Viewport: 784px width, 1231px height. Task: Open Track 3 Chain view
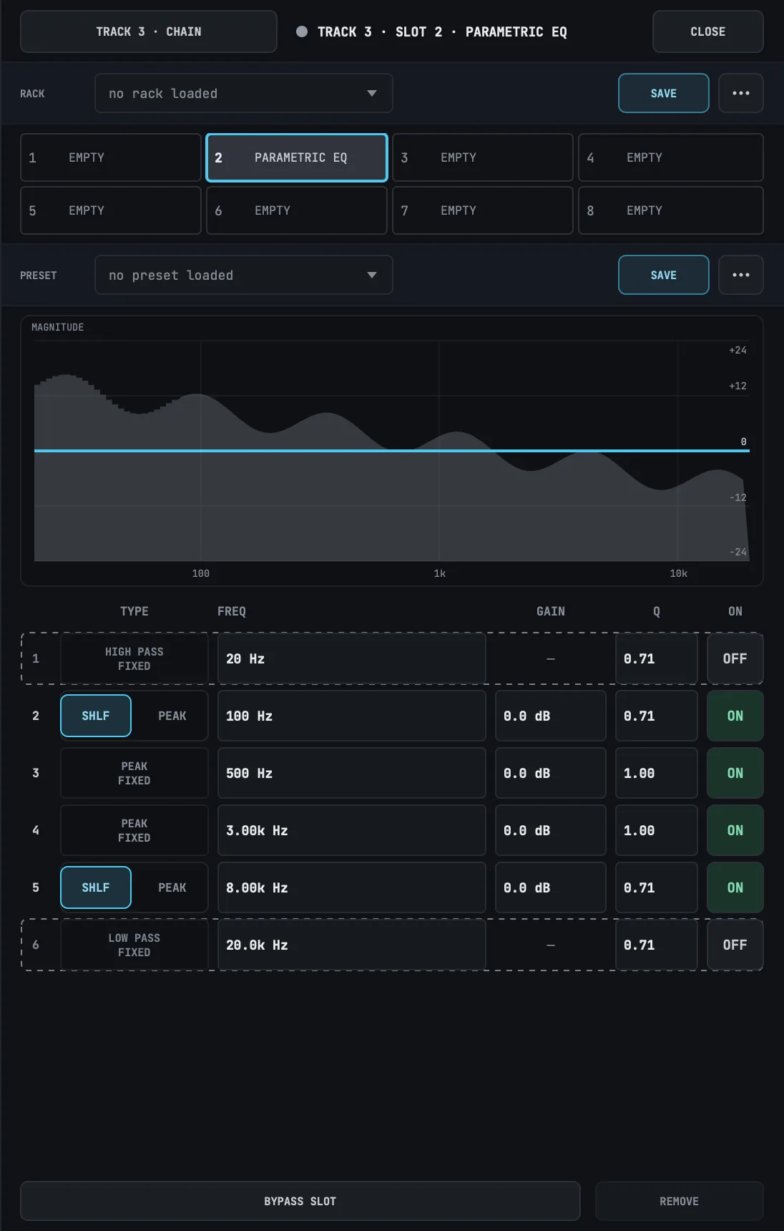pos(149,31)
